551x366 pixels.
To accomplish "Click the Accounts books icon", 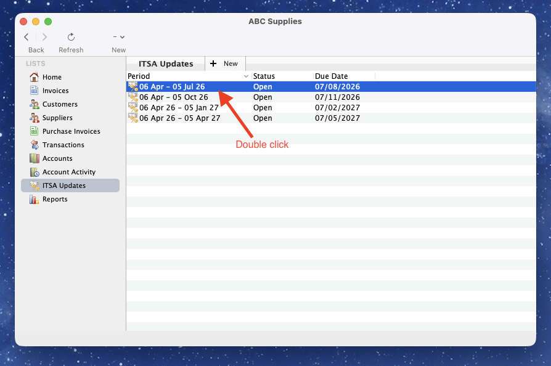I will pos(34,158).
